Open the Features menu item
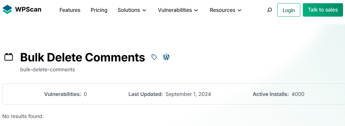Image resolution: width=345 pixels, height=126 pixels. [70, 10]
